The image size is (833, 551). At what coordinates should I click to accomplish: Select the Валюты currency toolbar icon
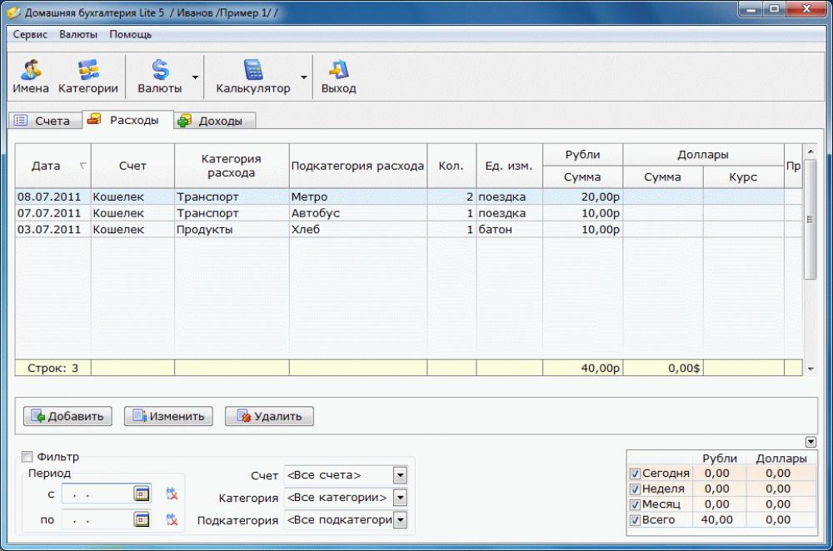pos(162,75)
